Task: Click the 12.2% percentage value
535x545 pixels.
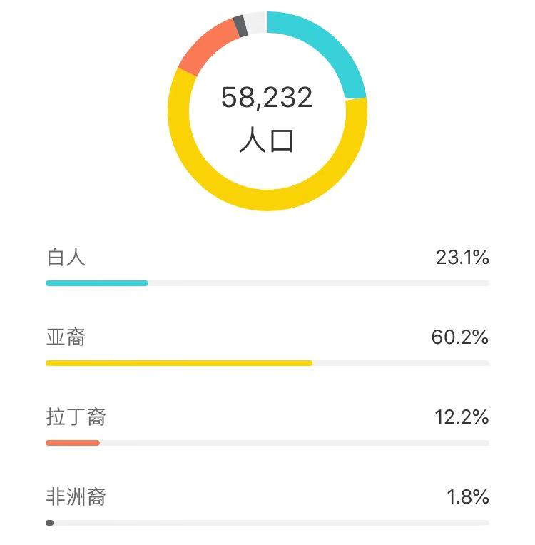Action: click(462, 417)
